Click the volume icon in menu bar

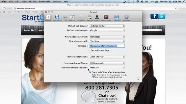(x=142, y=1)
